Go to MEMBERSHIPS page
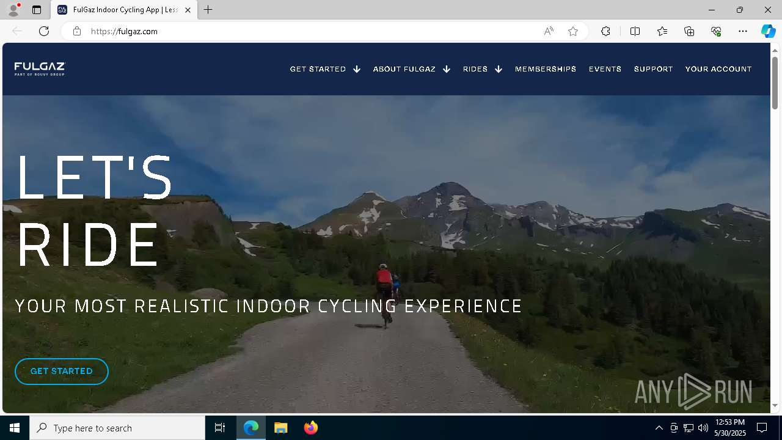The height and width of the screenshot is (440, 782). pyautogui.click(x=546, y=69)
